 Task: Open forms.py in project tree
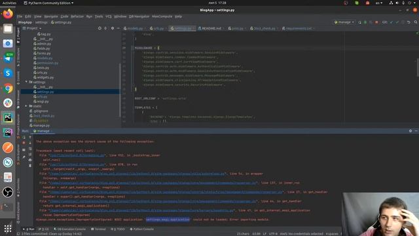(42, 53)
